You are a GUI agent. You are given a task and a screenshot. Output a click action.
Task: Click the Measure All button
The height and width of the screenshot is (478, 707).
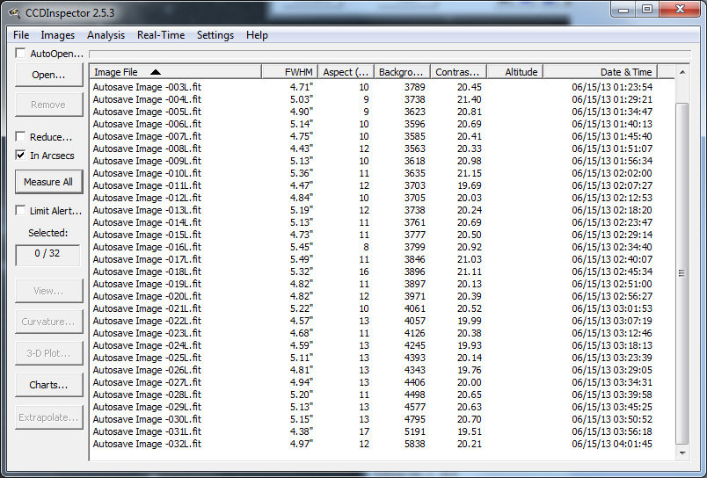click(x=48, y=182)
